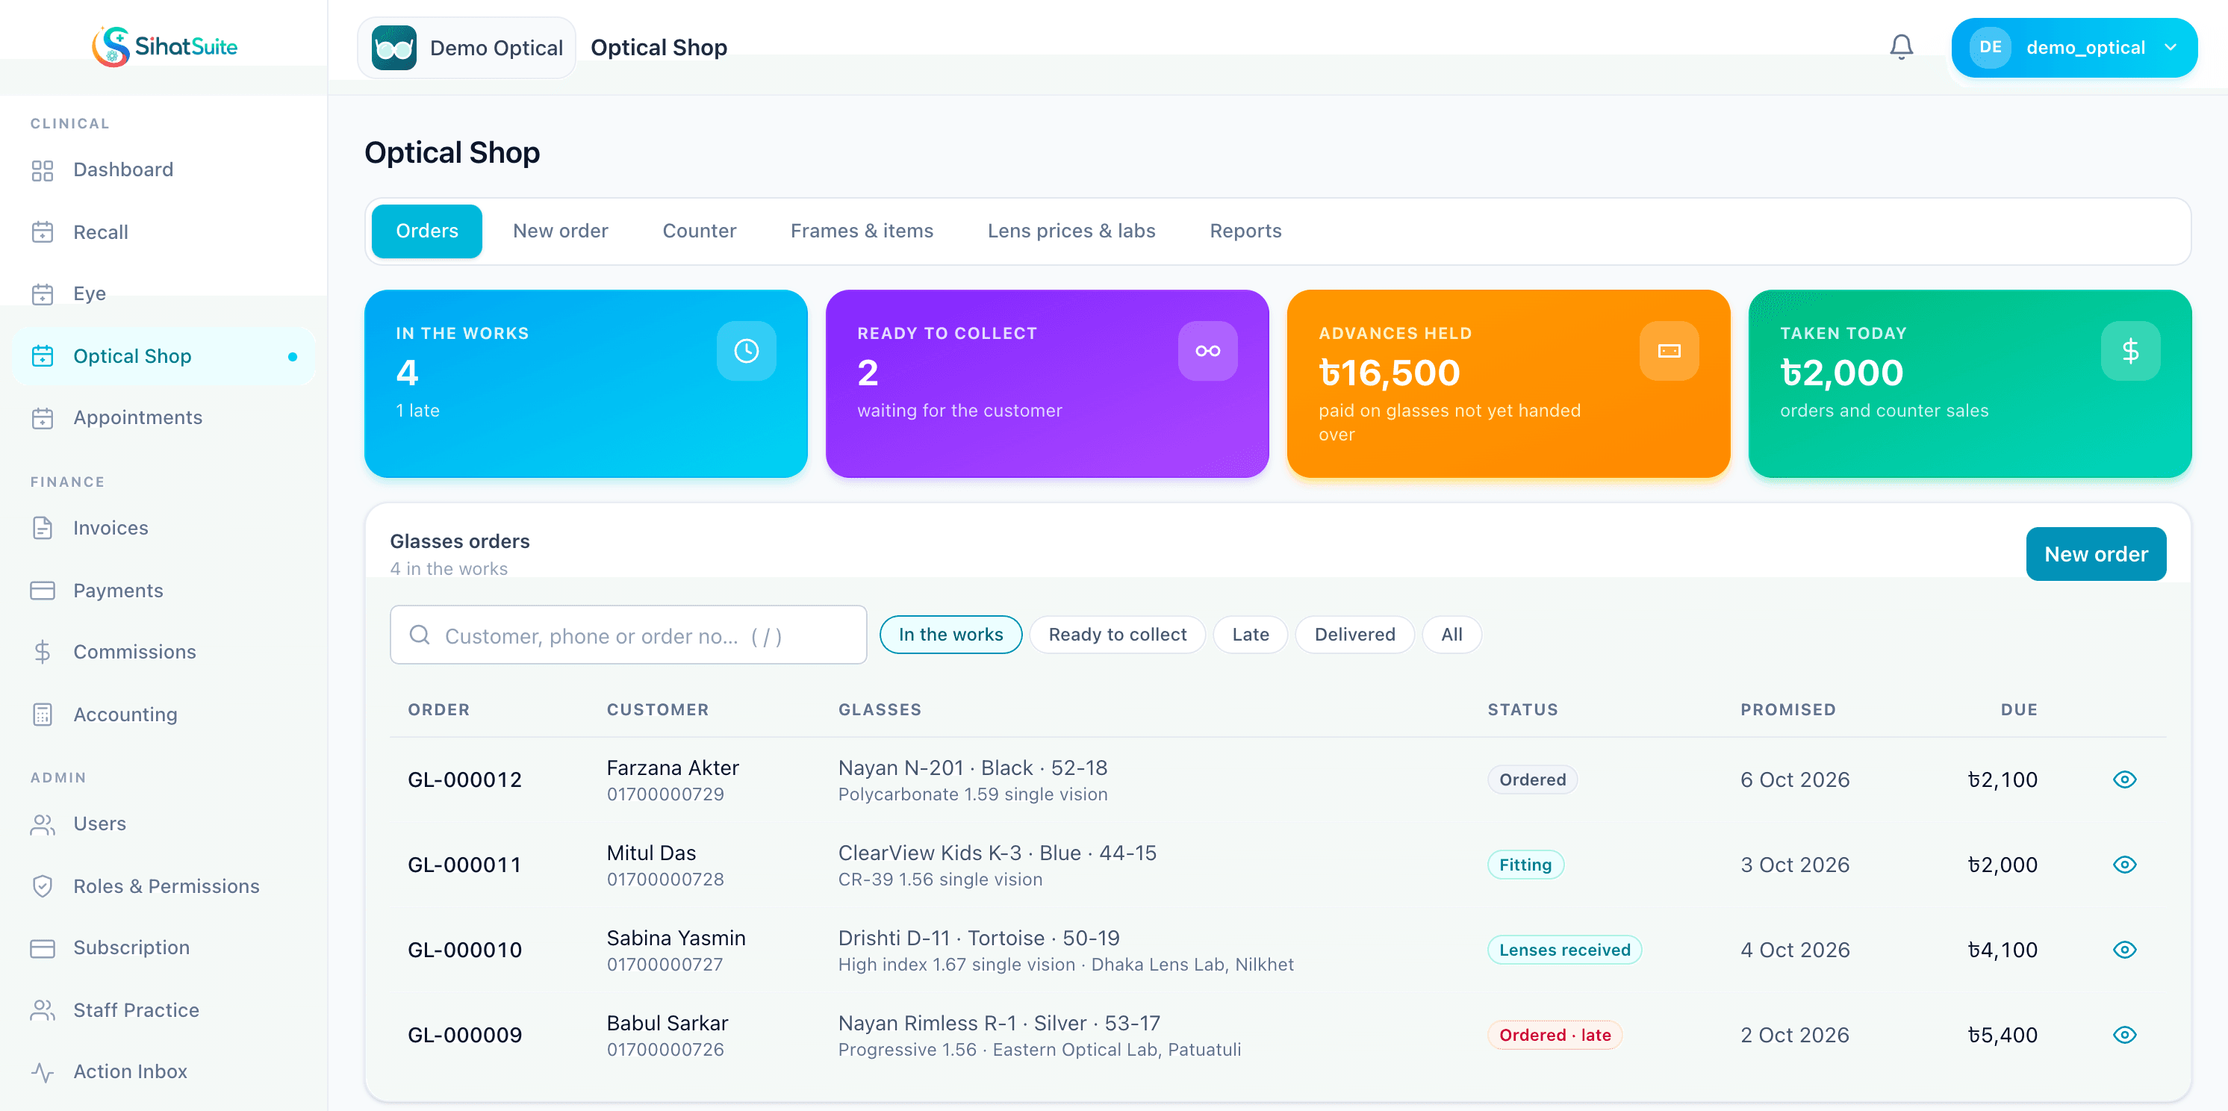The image size is (2228, 1111).
Task: Open the notifications bell
Action: (1900, 47)
